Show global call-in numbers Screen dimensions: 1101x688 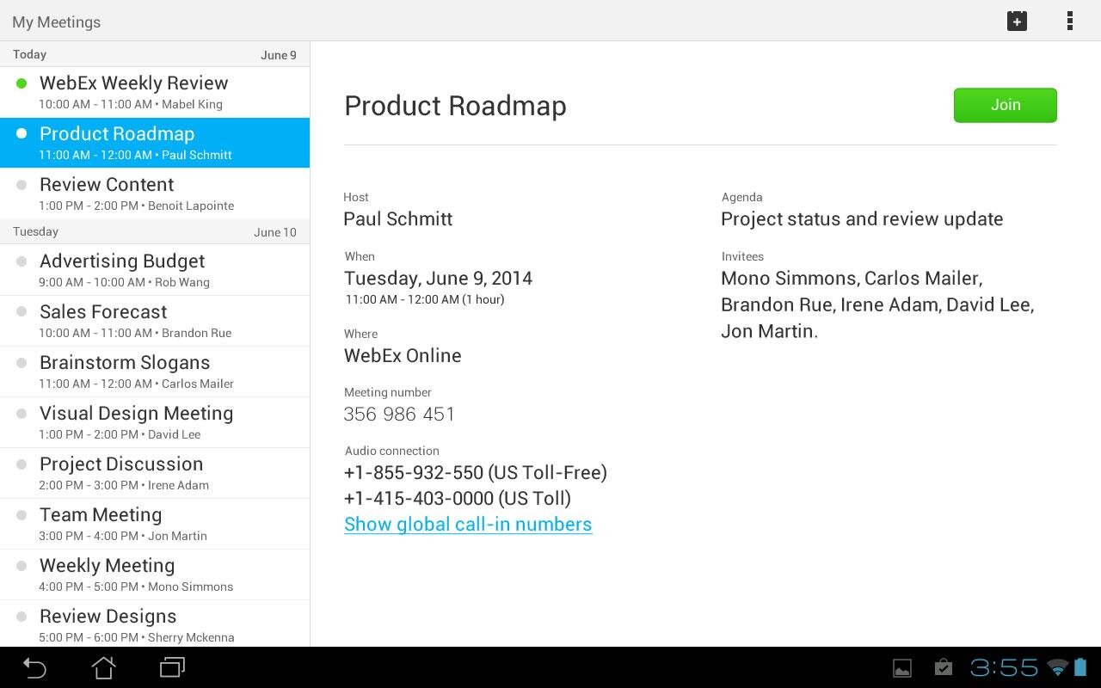click(x=468, y=525)
